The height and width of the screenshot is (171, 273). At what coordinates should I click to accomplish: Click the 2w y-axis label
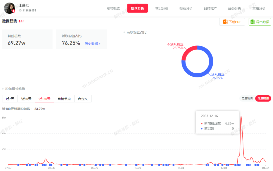point(4,149)
